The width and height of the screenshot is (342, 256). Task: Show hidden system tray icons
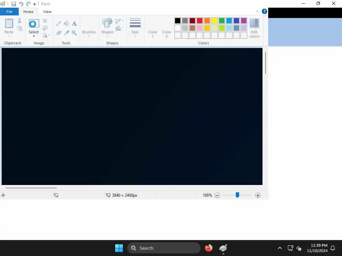point(280,248)
